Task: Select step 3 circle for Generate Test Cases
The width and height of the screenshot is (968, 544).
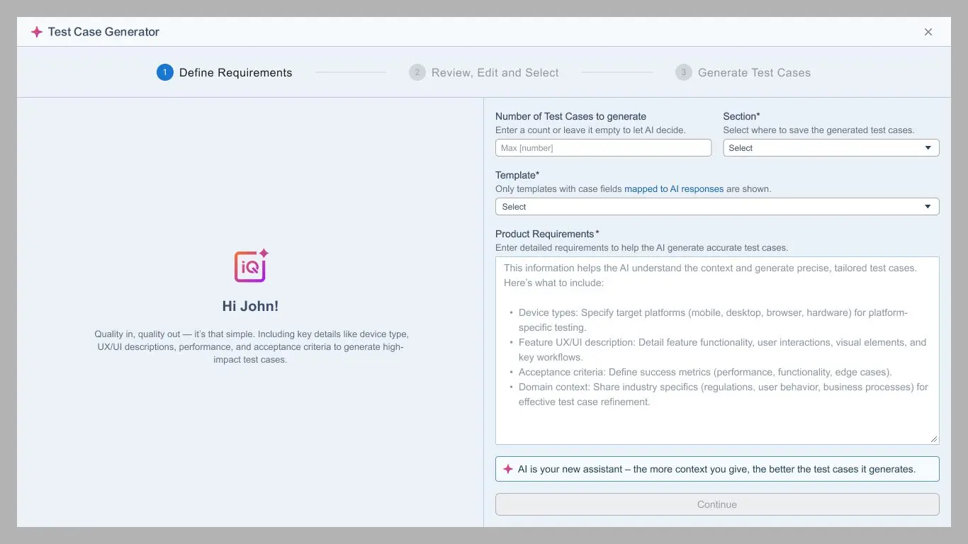Action: [x=684, y=72]
